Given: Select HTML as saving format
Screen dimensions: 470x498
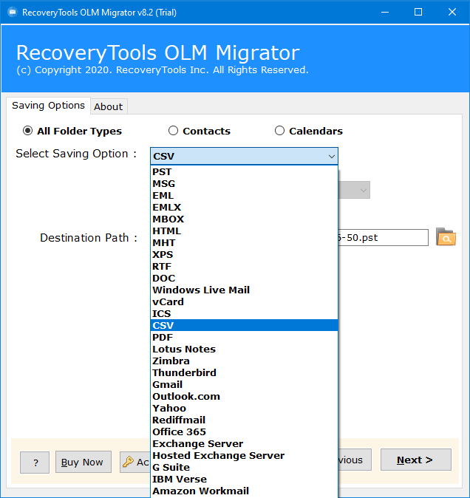Looking at the screenshot, I should click(244, 231).
